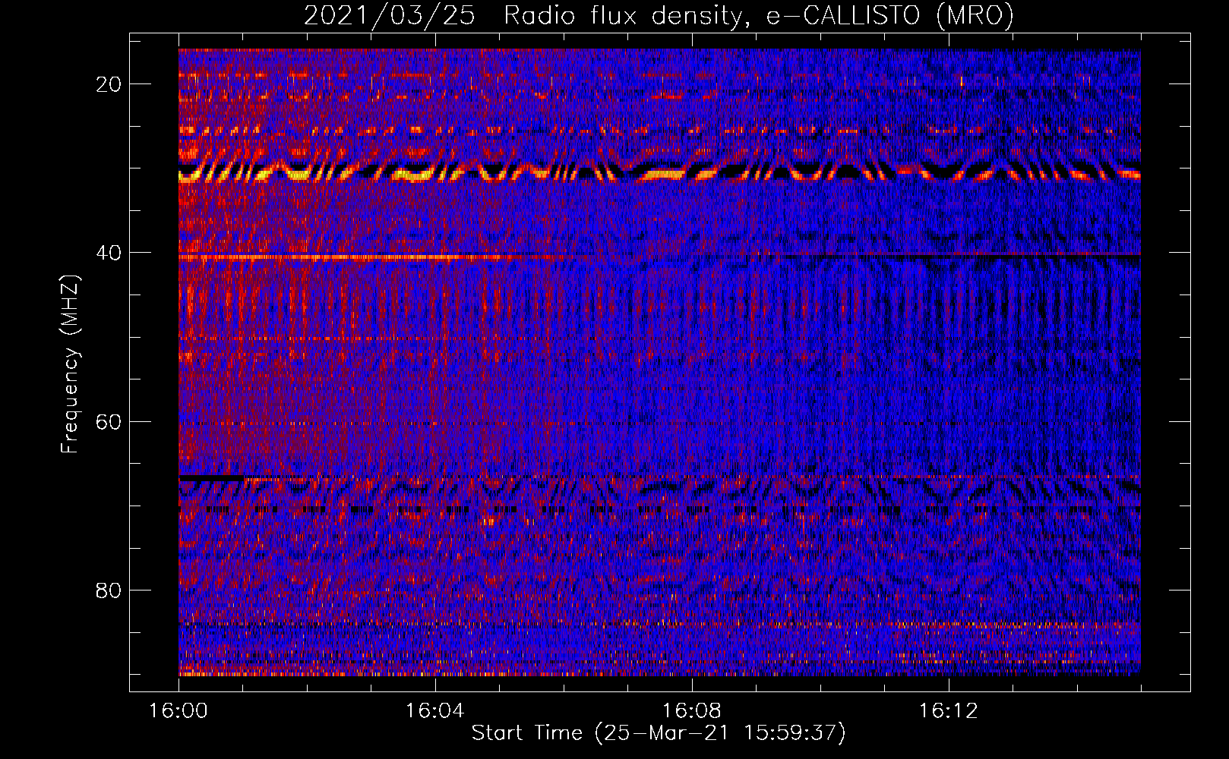Select the '16:12' time tick label
1229x759 pixels.
[949, 711]
